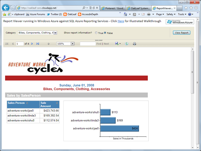The image size is (201, 151).
Task: Open browser Home icon at top right
Action: tap(186, 8)
